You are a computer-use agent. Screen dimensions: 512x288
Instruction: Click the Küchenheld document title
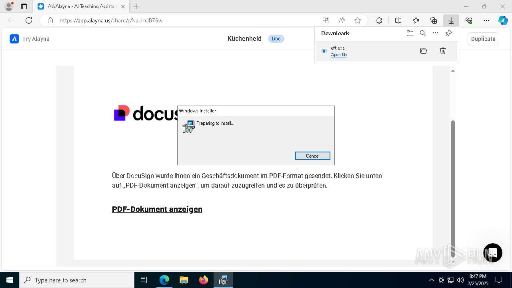pos(244,39)
